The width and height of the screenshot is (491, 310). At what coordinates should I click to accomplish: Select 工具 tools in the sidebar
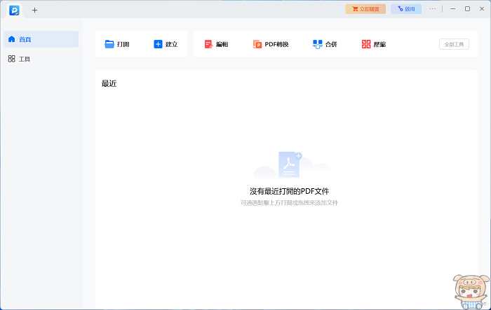[41, 59]
